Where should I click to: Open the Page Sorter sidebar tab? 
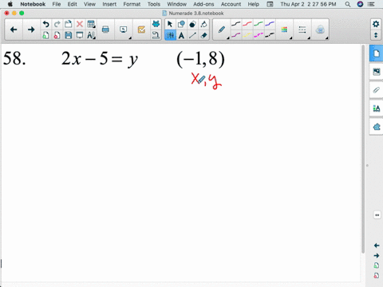[x=377, y=53]
